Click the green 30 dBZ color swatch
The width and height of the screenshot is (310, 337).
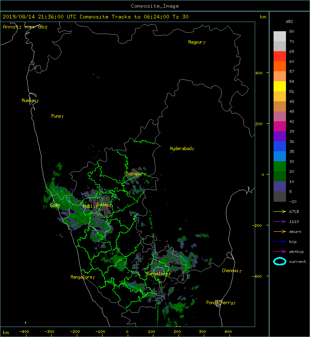coord(280,166)
